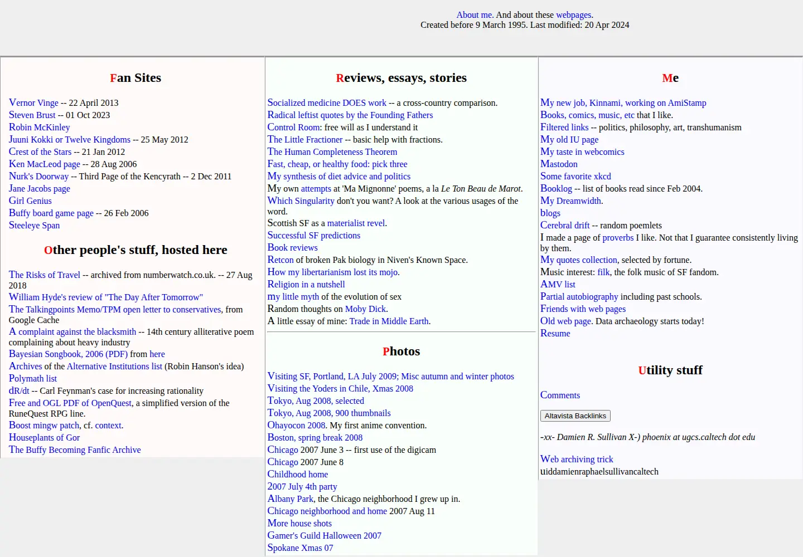Open the dR/dt link
803x557 pixels.
(19, 390)
